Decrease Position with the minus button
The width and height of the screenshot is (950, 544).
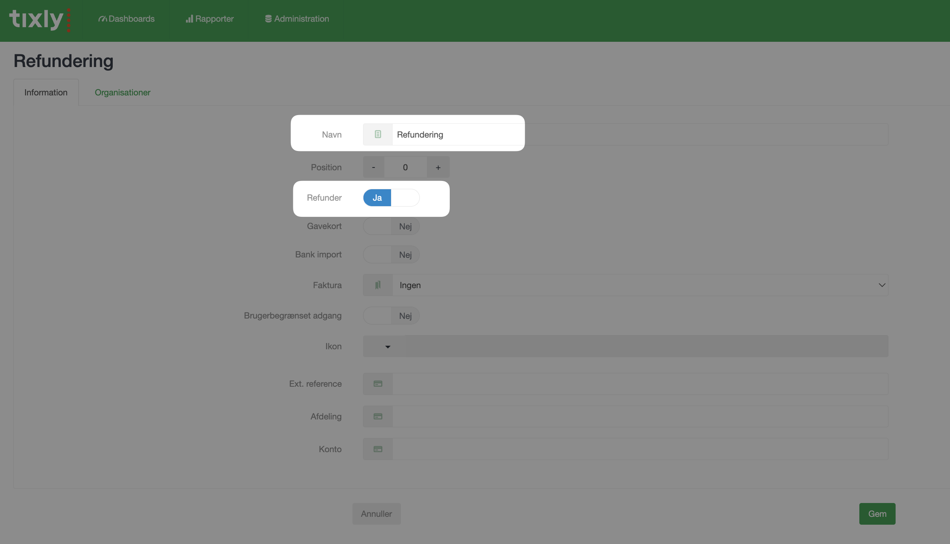coord(373,167)
